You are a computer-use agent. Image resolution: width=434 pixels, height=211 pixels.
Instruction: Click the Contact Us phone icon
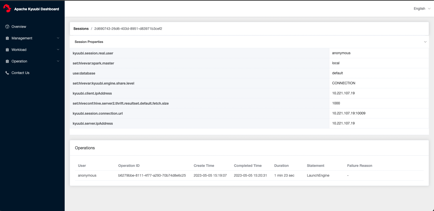pos(7,73)
